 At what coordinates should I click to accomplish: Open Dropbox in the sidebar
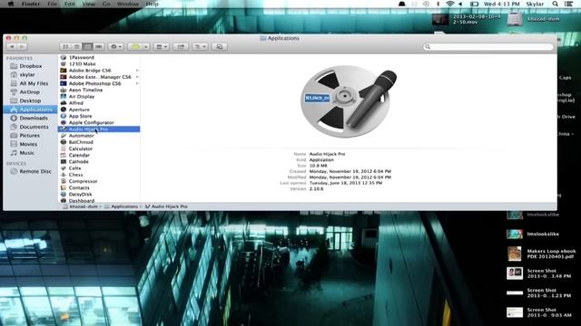tap(30, 66)
